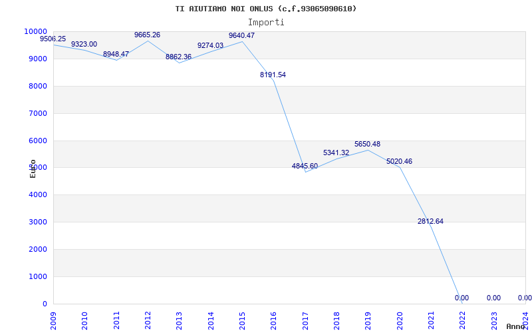Select the 9323.00 data label
532x333 pixels.
click(x=84, y=44)
